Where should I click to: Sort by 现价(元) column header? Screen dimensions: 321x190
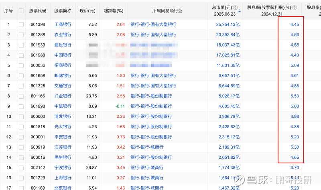87,11
